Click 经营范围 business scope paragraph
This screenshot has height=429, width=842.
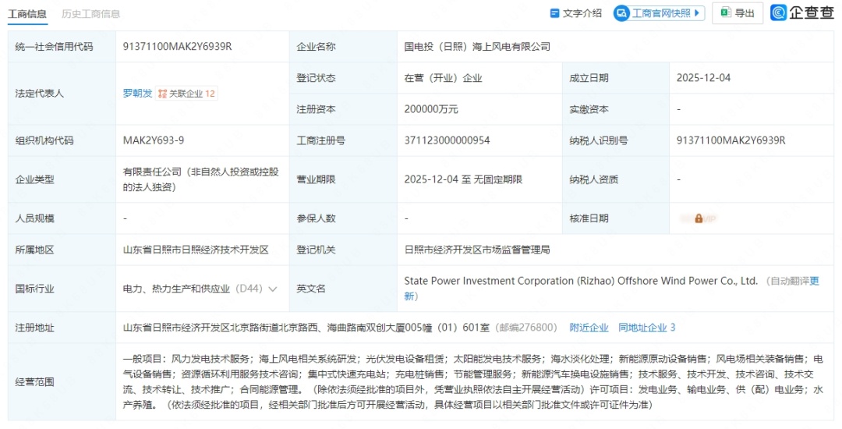tap(472, 381)
